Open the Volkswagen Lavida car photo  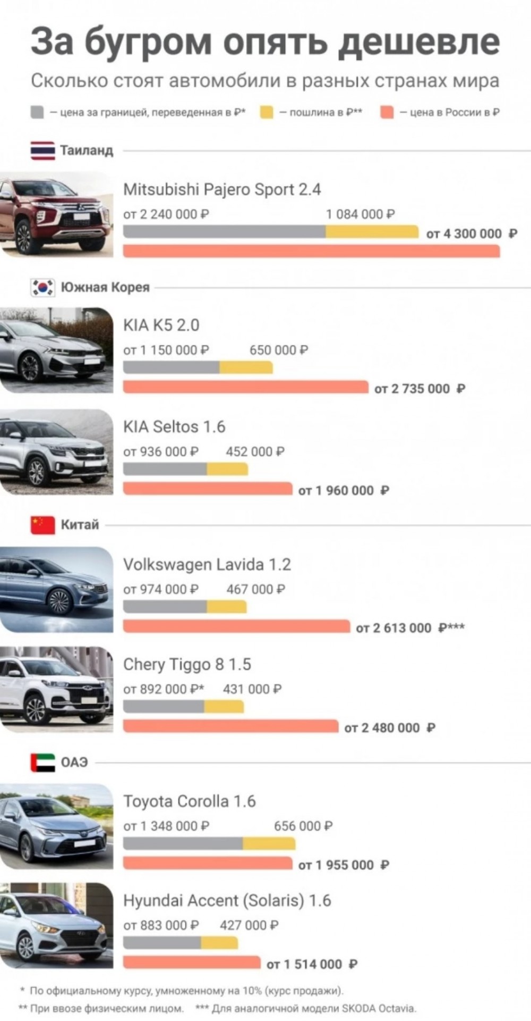click(x=56, y=590)
